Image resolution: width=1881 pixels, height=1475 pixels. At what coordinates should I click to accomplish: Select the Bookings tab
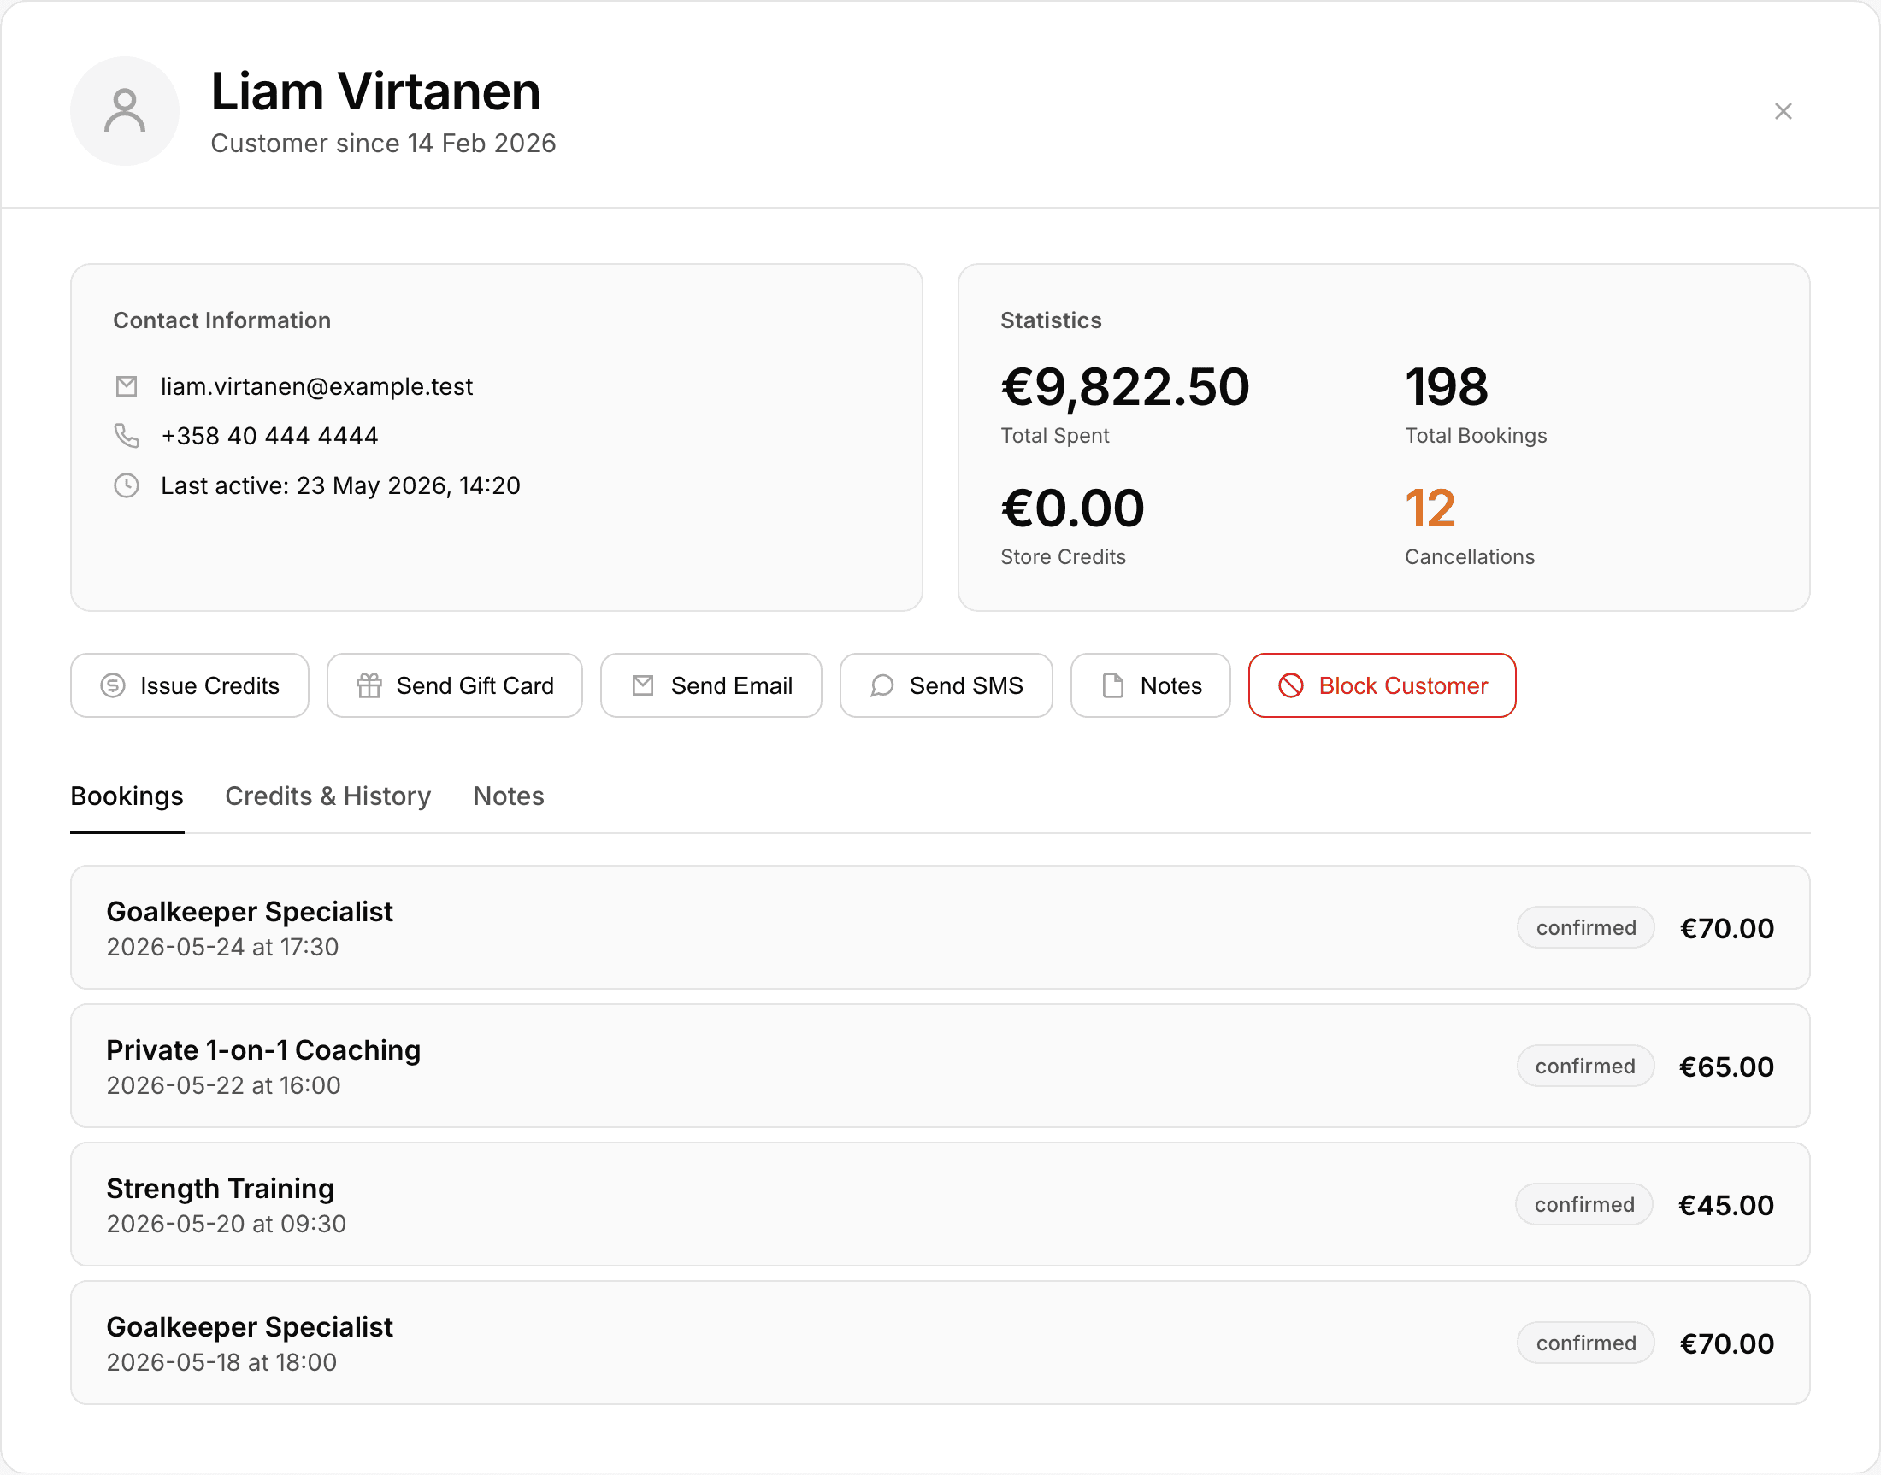click(127, 796)
